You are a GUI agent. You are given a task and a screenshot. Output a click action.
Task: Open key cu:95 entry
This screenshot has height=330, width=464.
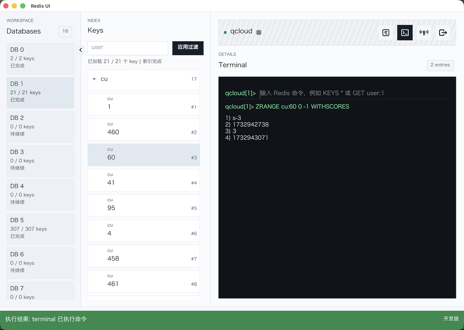[x=143, y=206]
